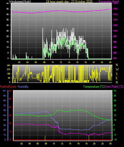Image resolution: width=124 pixels, height=147 pixels.
Task: Click the 40 temperature axis value
Action: pyautogui.click(x=115, y=91)
